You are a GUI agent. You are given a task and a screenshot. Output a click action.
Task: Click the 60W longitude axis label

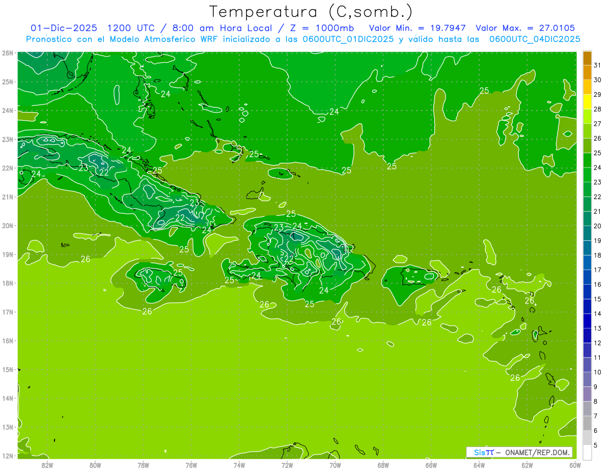pyautogui.click(x=575, y=464)
